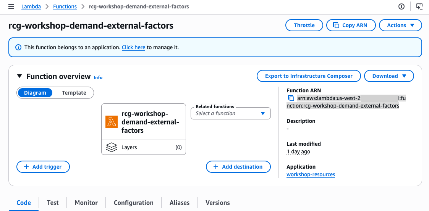The width and height of the screenshot is (429, 211).
Task: Open the Configuration tab
Action: pyautogui.click(x=134, y=203)
